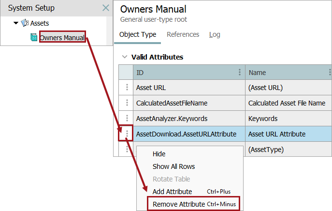Select the Calculated Asset File Name cell
Screen dimensions: 332x211
point(287,103)
